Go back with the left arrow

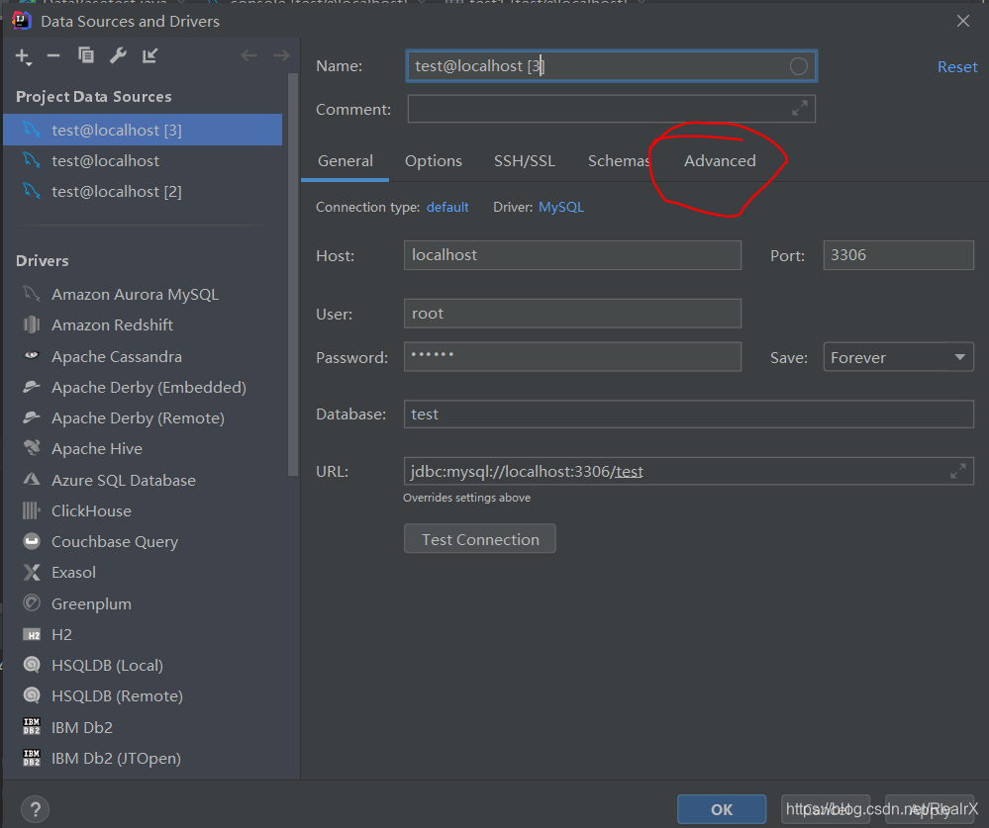pyautogui.click(x=249, y=55)
